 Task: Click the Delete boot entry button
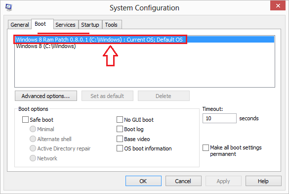coord(164,96)
